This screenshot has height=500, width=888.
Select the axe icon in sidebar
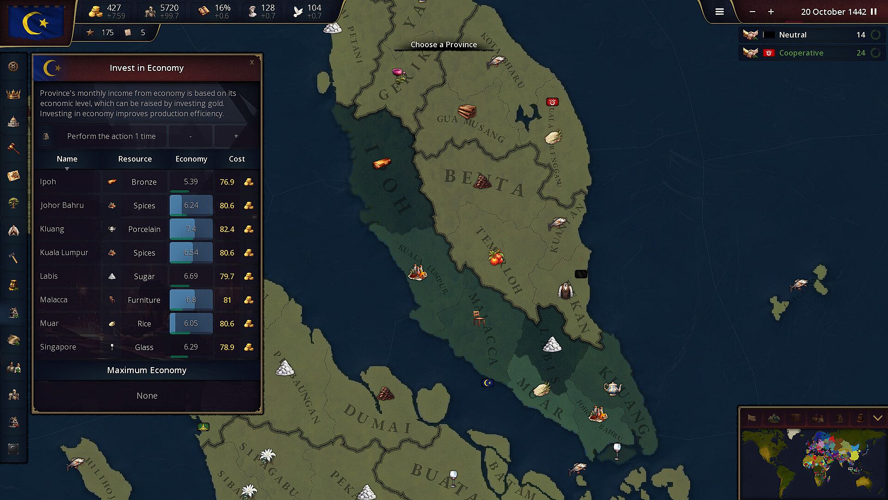coord(13,257)
